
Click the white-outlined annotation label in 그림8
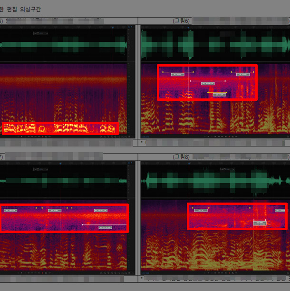(260, 221)
